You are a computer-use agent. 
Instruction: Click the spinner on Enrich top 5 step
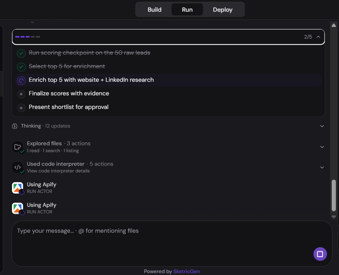pyautogui.click(x=21, y=81)
